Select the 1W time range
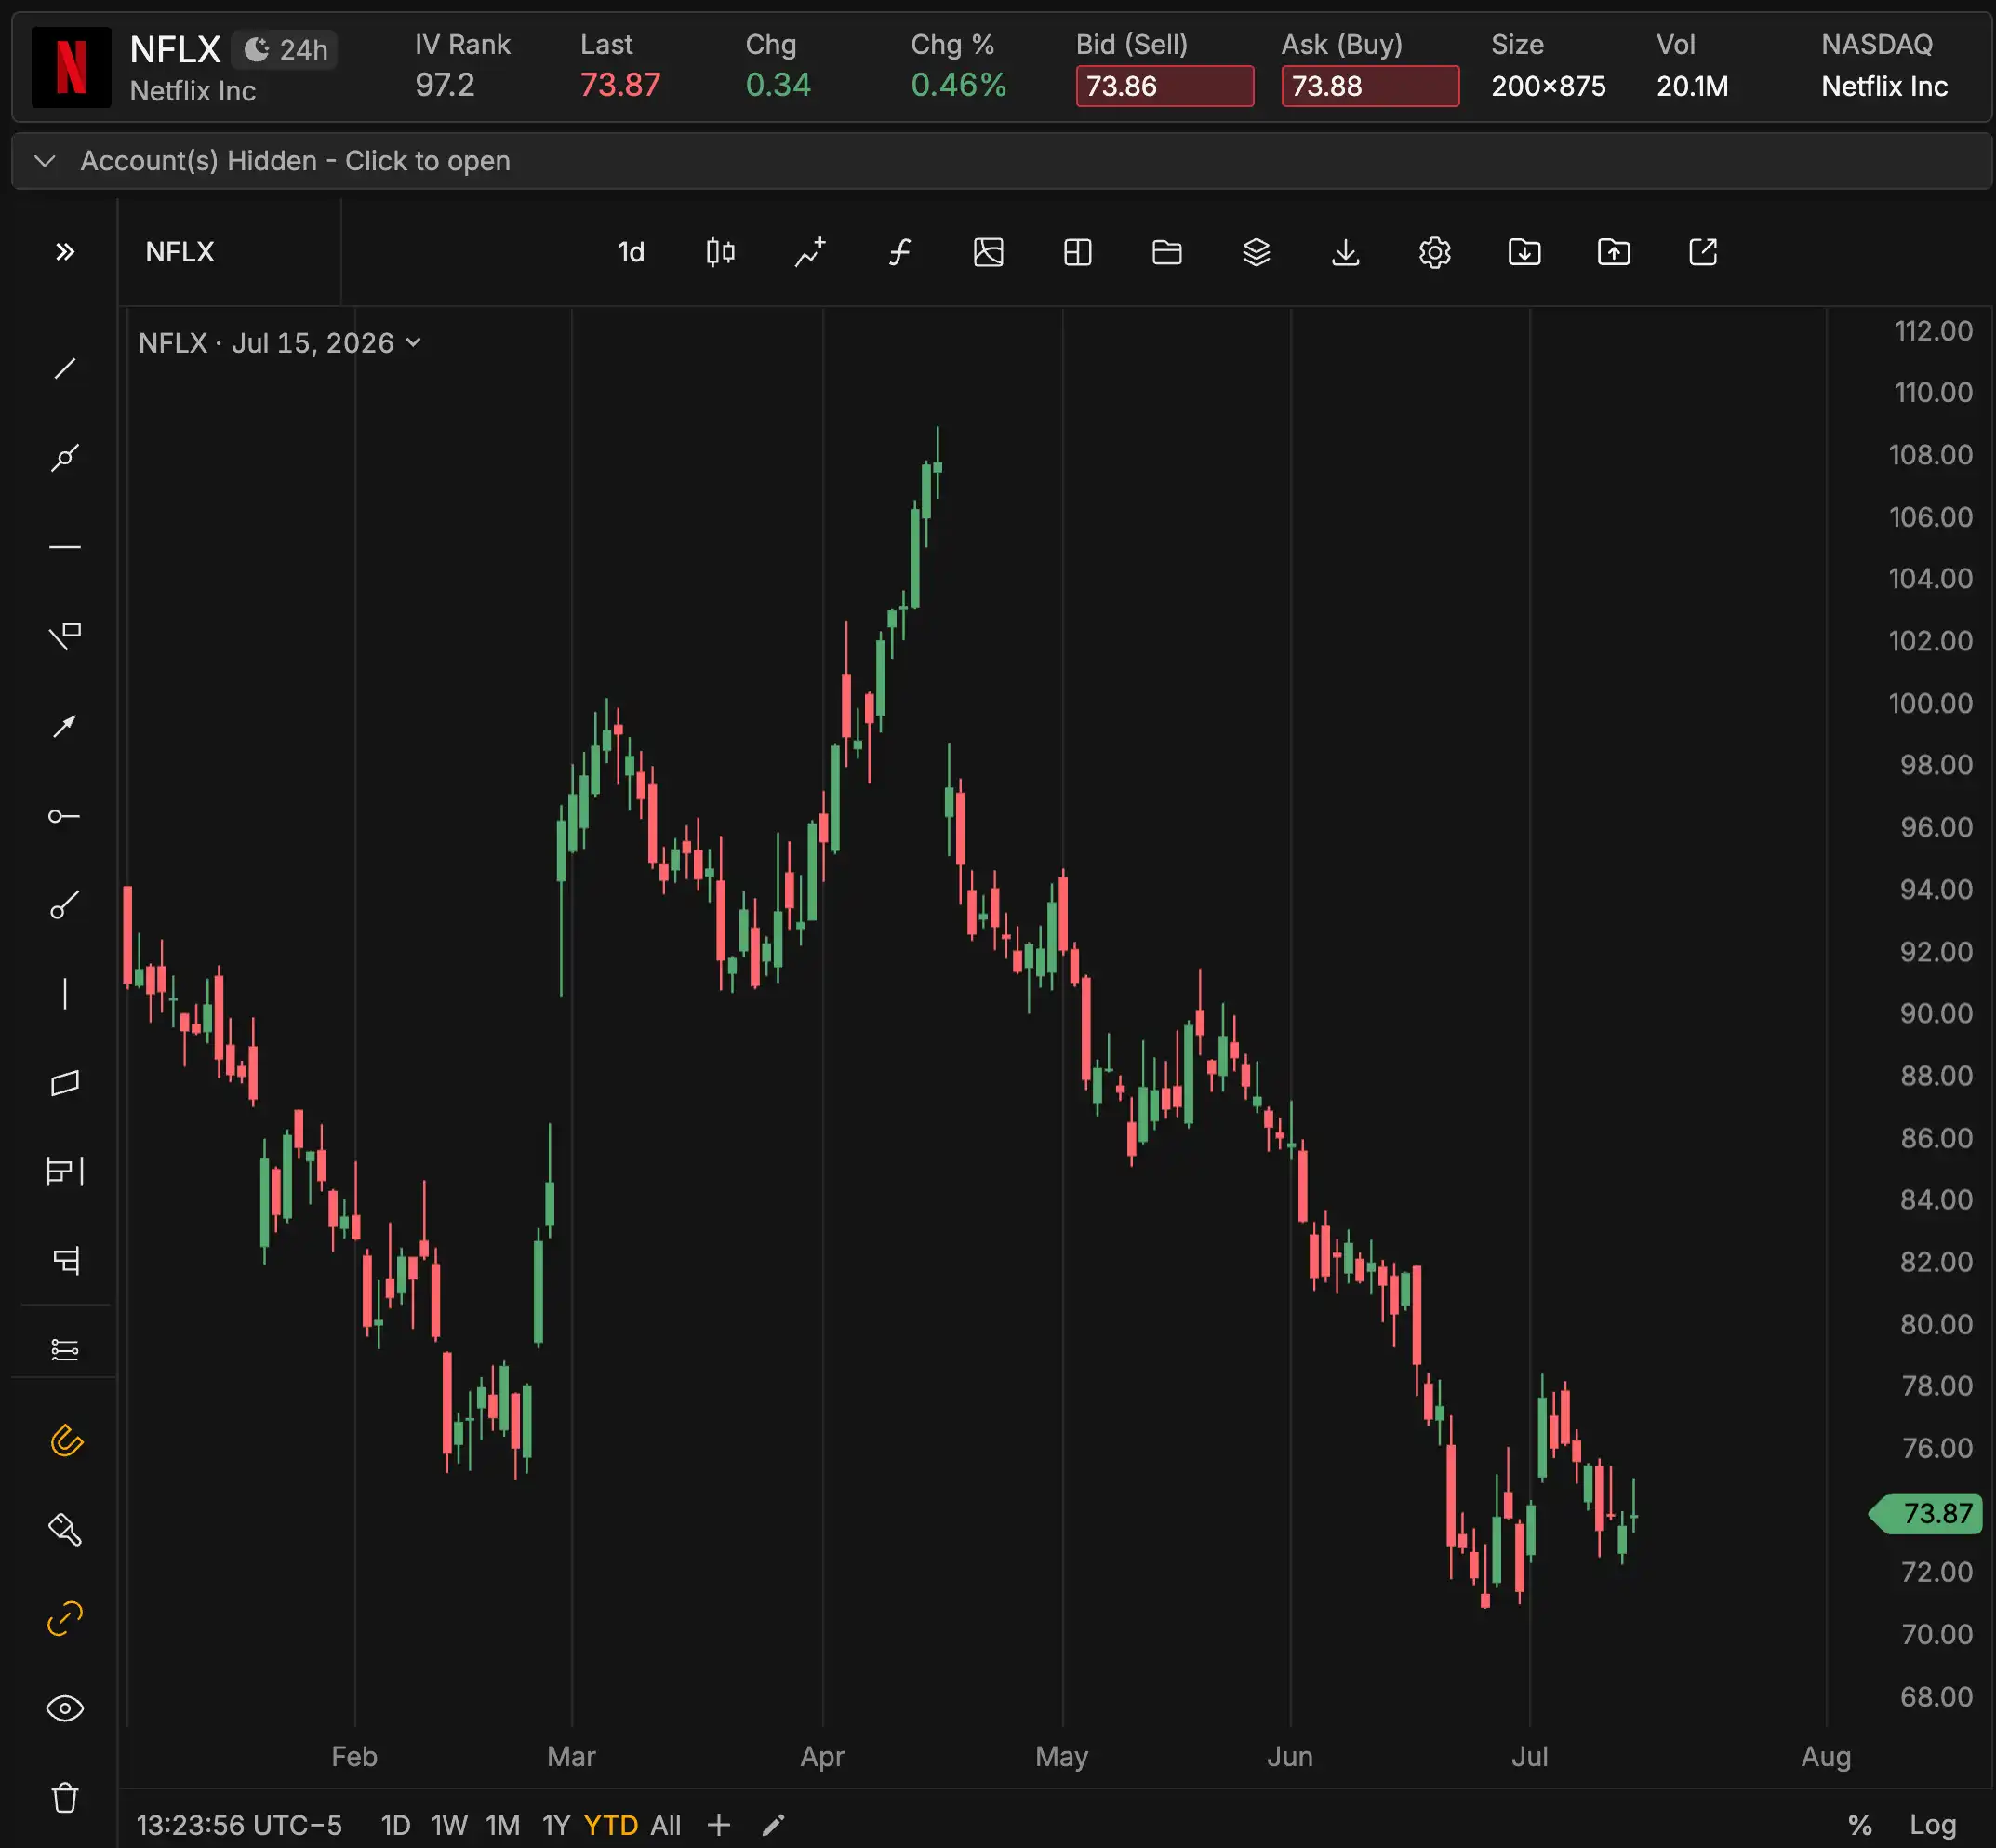Viewport: 1996px width, 1848px height. click(450, 1825)
